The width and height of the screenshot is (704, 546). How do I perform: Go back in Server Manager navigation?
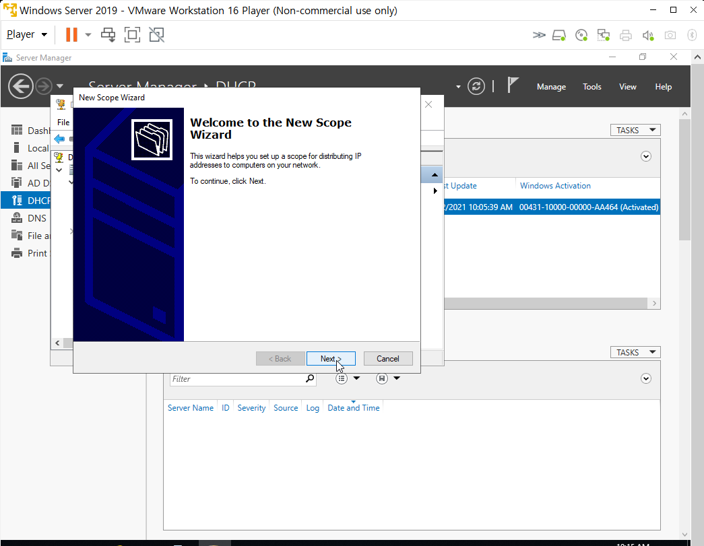[21, 86]
